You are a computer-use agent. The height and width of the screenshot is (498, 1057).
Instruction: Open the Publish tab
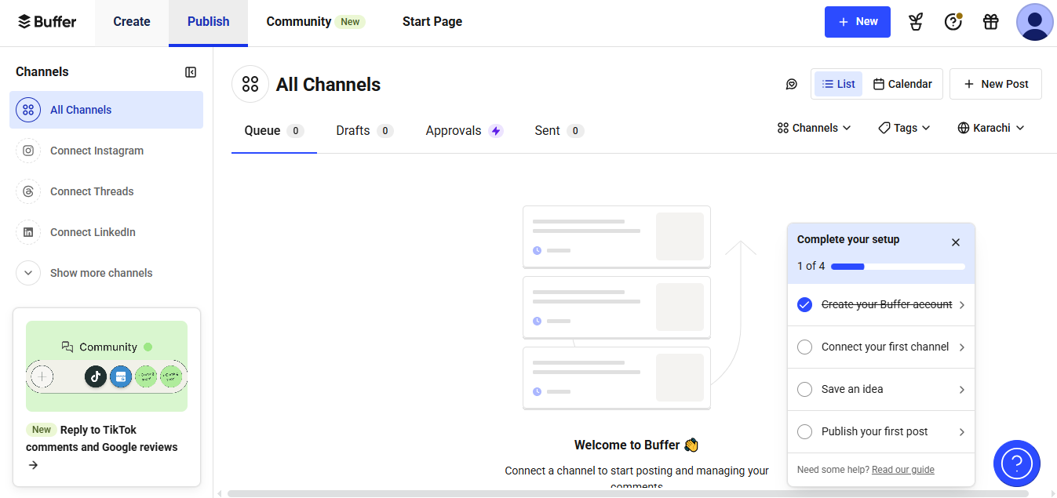point(208,22)
